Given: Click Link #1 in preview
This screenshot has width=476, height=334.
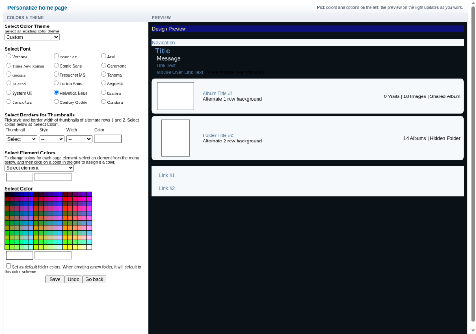Looking at the screenshot, I should pyautogui.click(x=167, y=175).
